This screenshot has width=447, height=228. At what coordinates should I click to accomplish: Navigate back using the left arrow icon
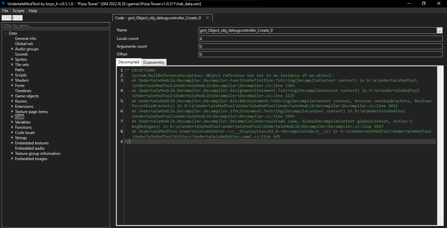click(7, 18)
